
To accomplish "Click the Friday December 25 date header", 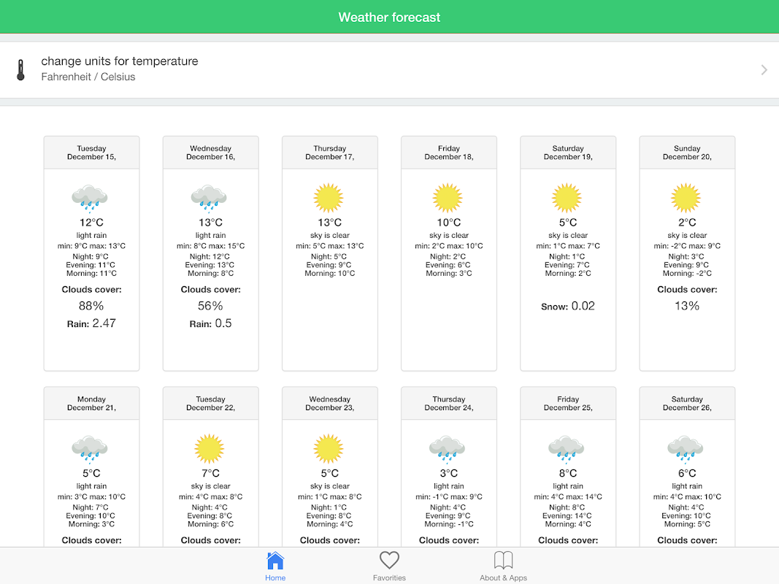I will 568,403.
